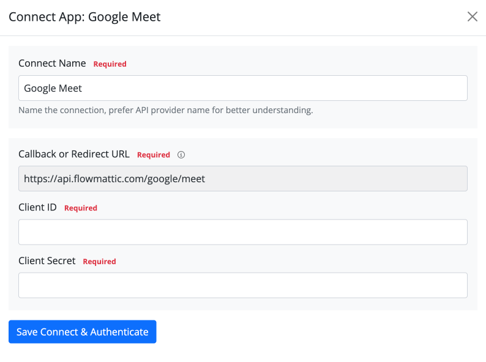Viewport: 486px width, 362px height.
Task: Click Required badge next to Connect Name
Action: coord(110,64)
